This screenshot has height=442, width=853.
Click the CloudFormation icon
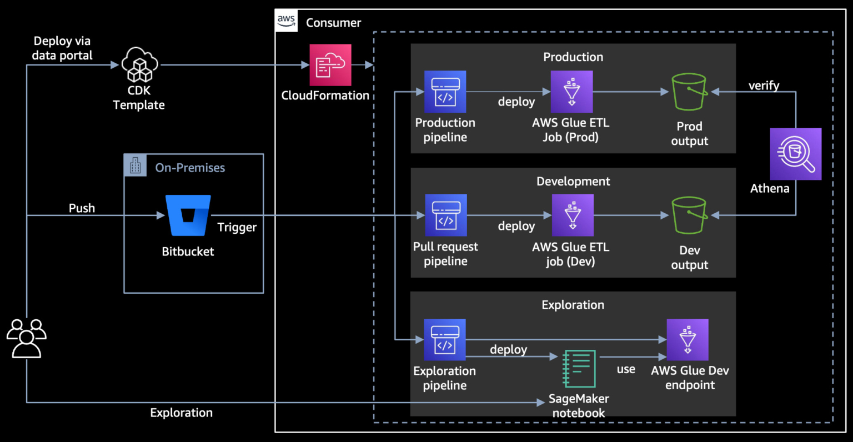click(x=330, y=65)
